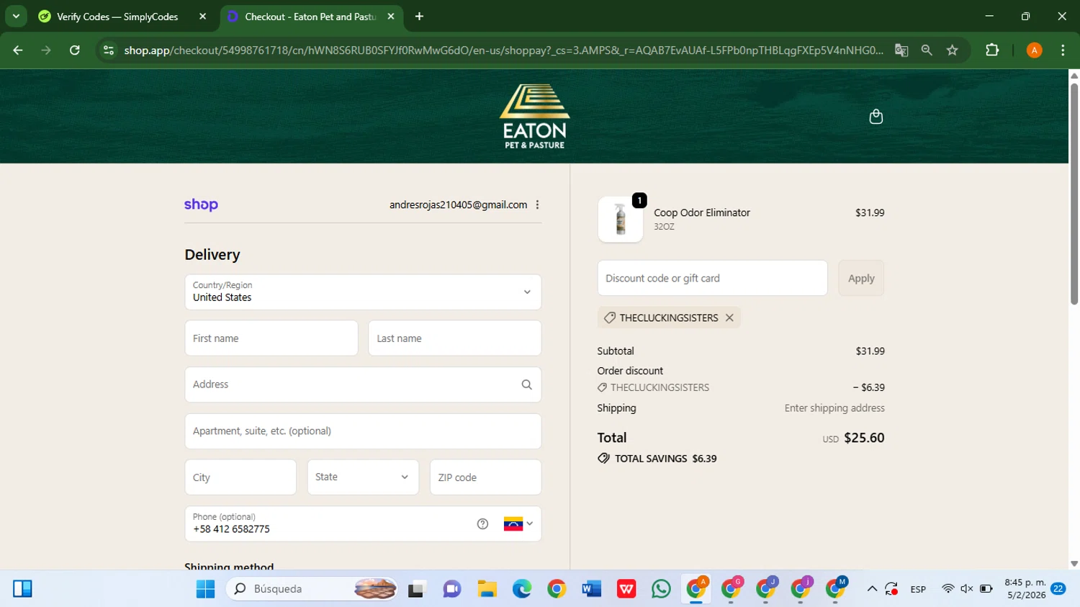Close the Verify Codes — SimplyCodes tab
Screen dimensions: 1080x607
tap(202, 17)
